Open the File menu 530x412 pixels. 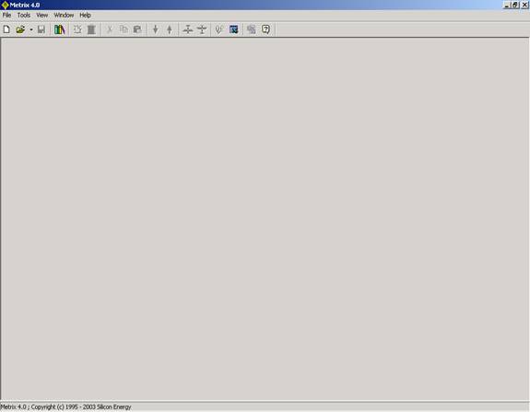(x=6, y=16)
